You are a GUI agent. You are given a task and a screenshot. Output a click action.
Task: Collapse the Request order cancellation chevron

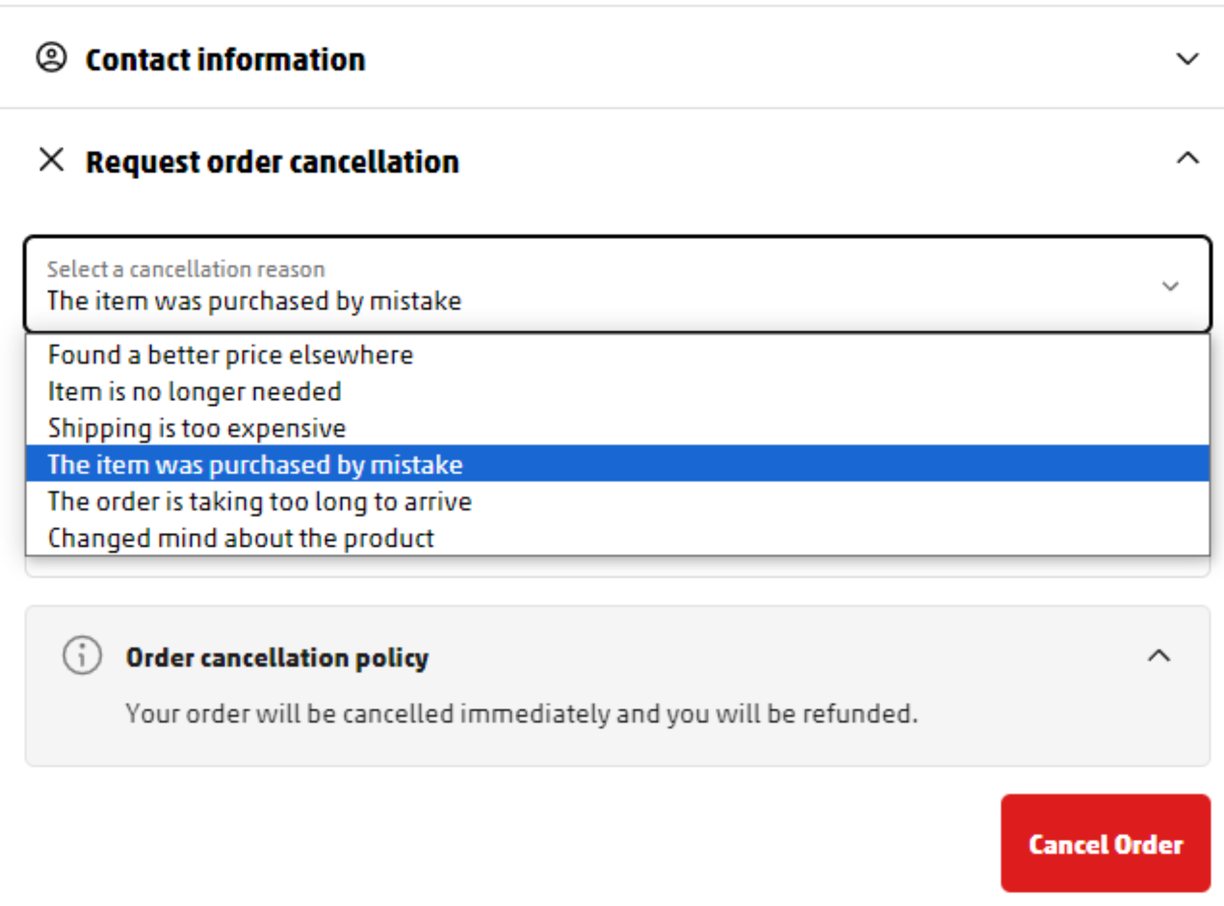click(x=1187, y=158)
